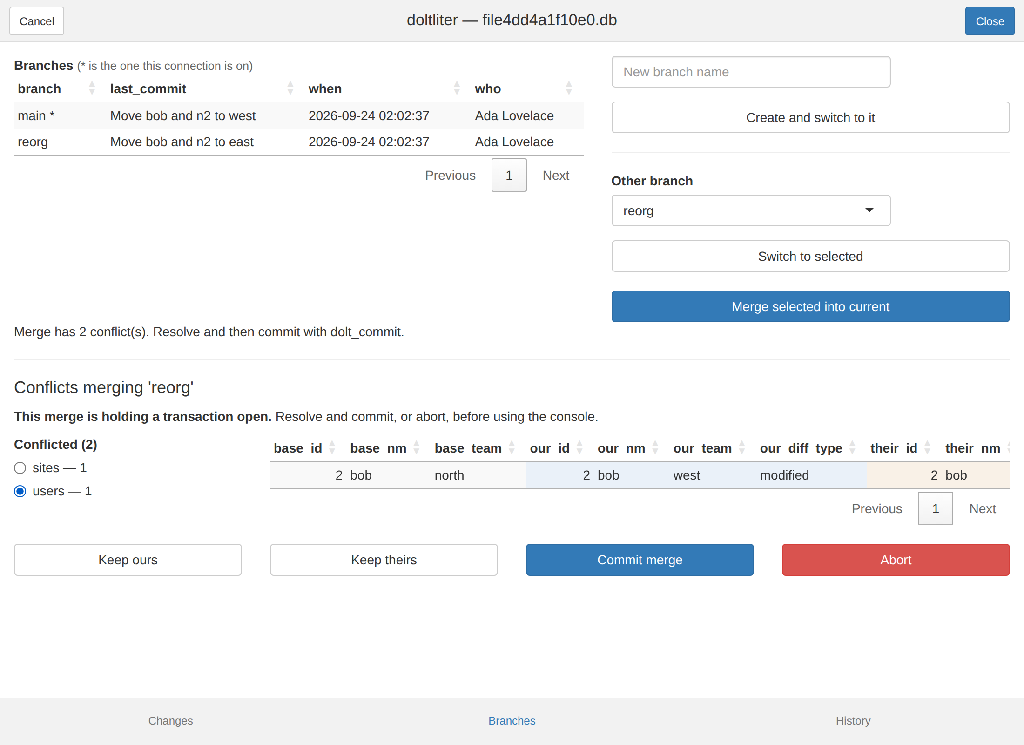
Task: Click page 1 in conflicts pagination
Action: point(936,508)
